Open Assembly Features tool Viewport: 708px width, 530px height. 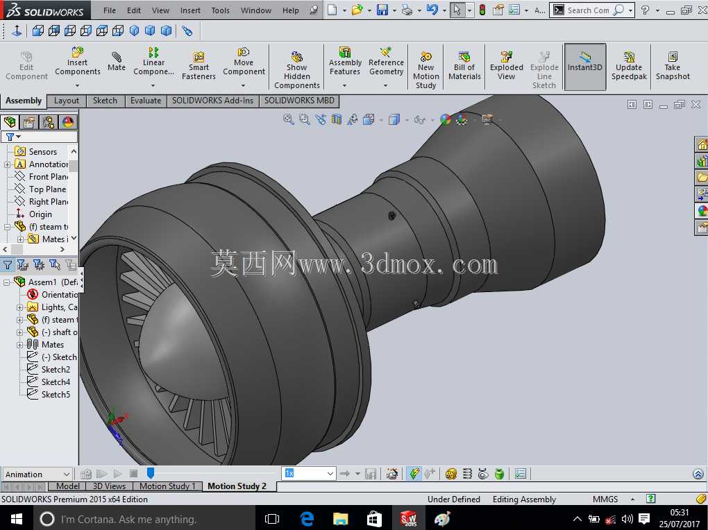(345, 62)
